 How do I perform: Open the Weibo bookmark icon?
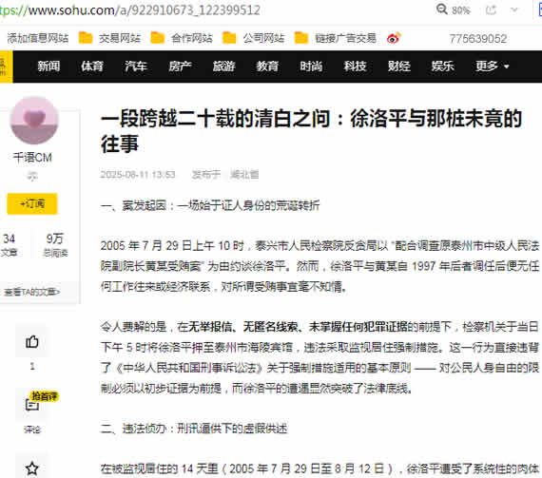[x=394, y=38]
